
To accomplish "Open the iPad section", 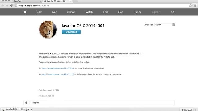I will (105, 12).
